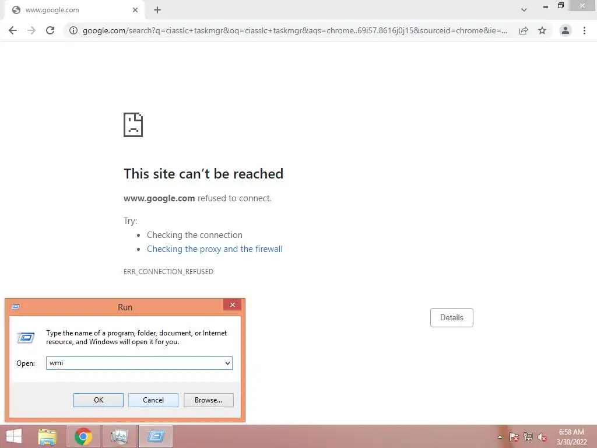Bookmark this page with the star icon
The width and height of the screenshot is (597, 448).
pyautogui.click(x=542, y=30)
